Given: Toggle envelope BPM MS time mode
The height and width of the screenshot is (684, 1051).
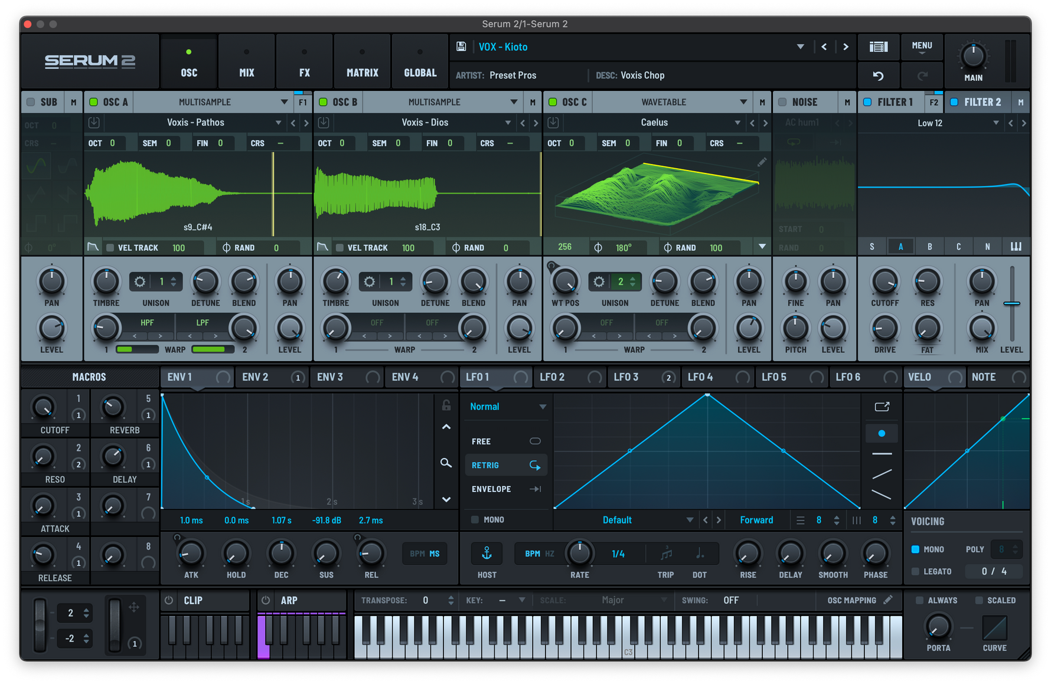Looking at the screenshot, I should [x=425, y=554].
